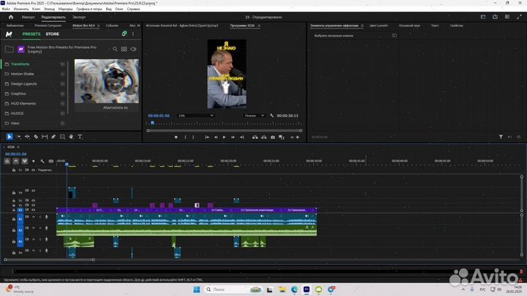Switch to the Lumetri Color tab
Viewport: 527px width, 296px height.
pos(378,26)
